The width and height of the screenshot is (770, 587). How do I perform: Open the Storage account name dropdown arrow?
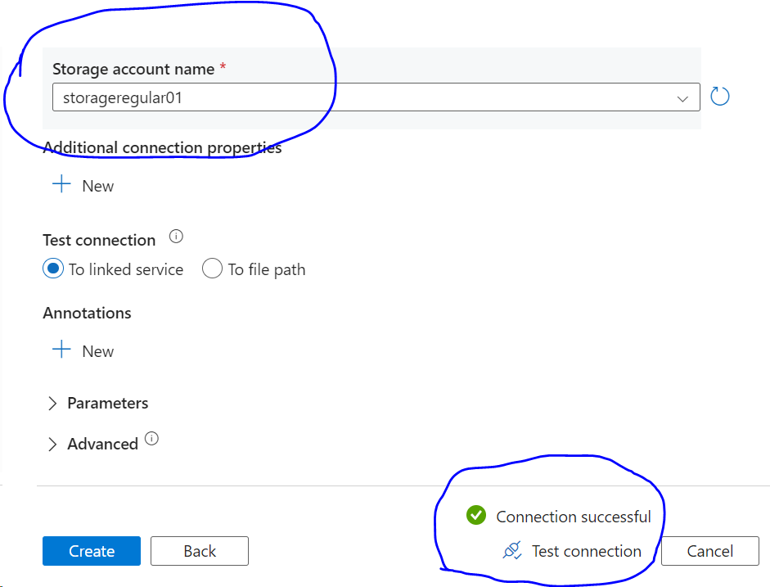pos(683,98)
